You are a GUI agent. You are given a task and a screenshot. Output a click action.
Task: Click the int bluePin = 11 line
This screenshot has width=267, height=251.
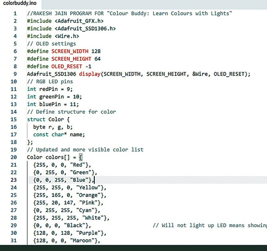[53, 104]
